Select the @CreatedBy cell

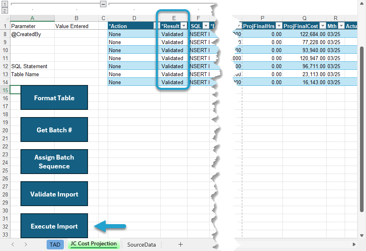[x=32, y=34]
